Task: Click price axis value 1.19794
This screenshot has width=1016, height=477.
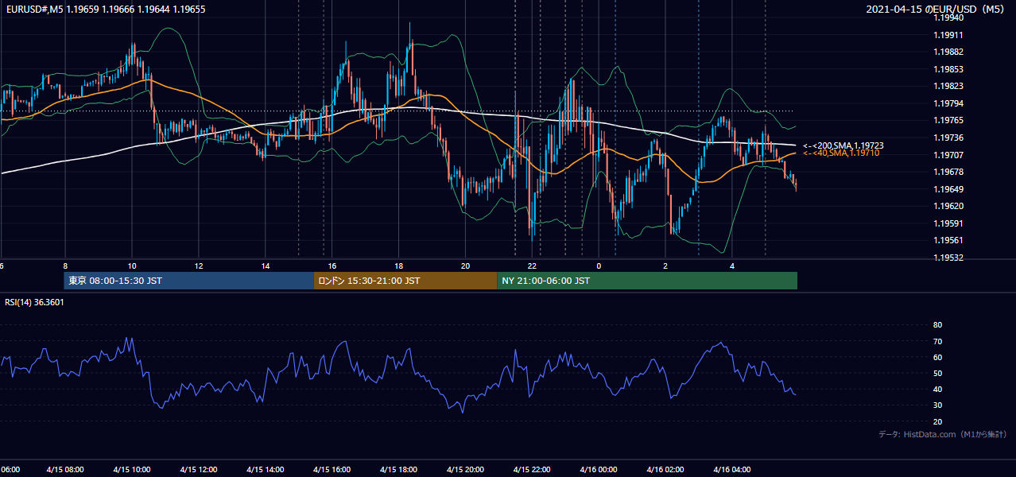Action: 948,103
